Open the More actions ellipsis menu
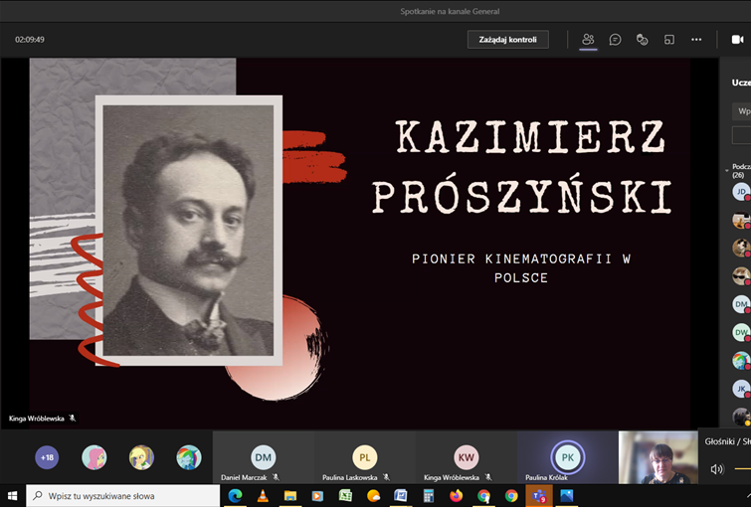This screenshot has height=512, width=751. point(696,39)
